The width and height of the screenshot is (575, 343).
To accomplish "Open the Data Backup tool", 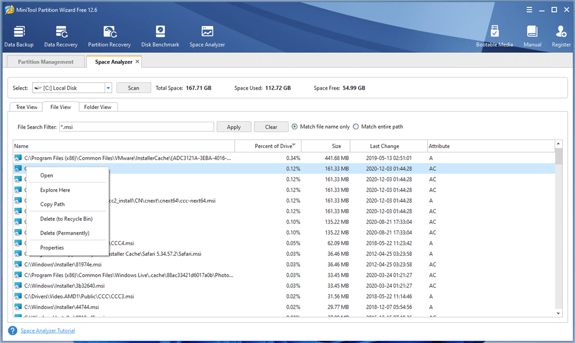I will (x=19, y=36).
